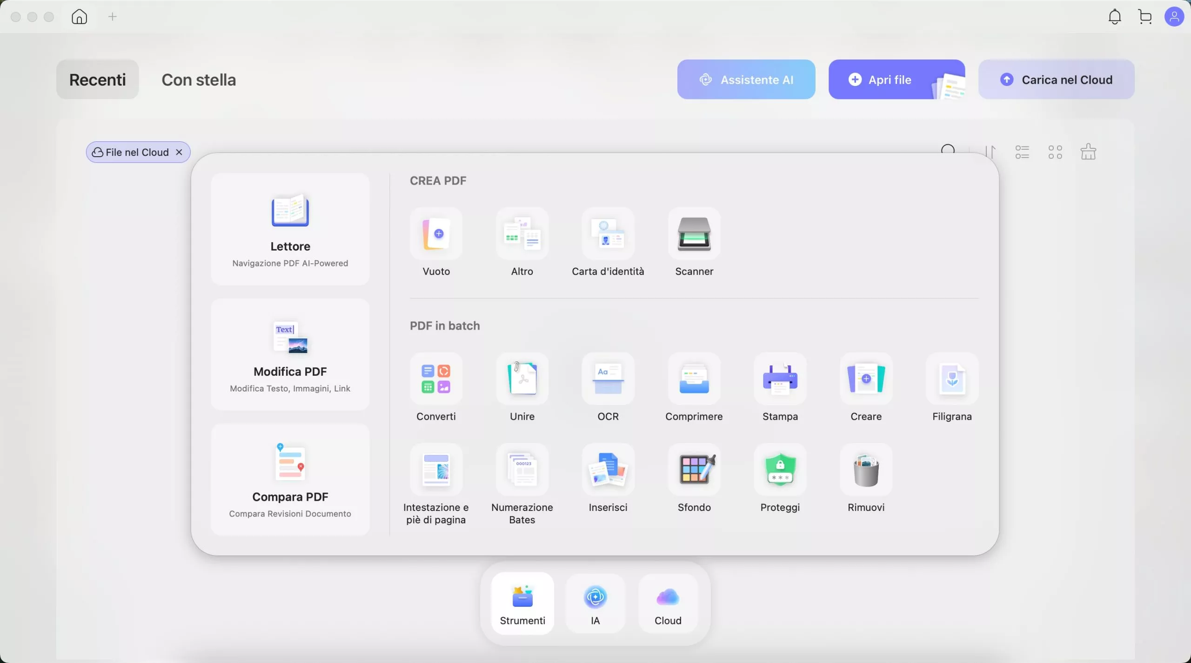1191x663 pixels.
Task: Remove the File nel Cloud filter chip
Action: 179,152
